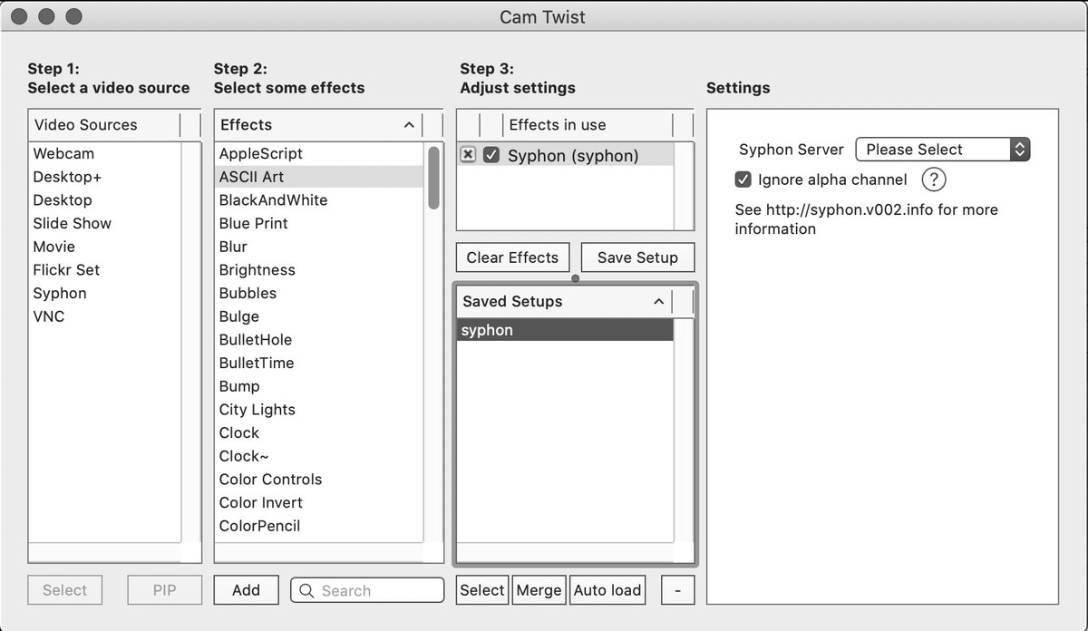
Task: Select Bump effect
Action: pos(319,386)
